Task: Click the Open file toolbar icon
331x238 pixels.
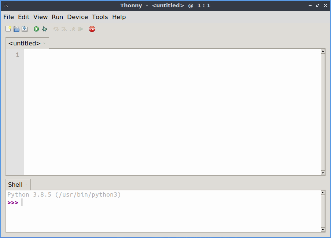Action: coord(16,29)
